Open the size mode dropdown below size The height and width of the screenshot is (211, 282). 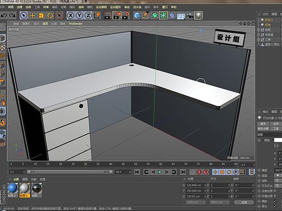coord(220,202)
